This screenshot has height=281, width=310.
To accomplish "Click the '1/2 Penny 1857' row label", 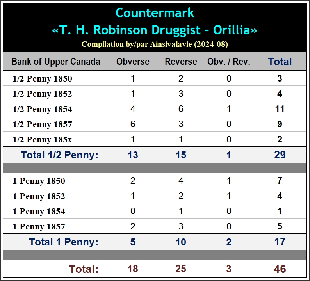I will click(x=42, y=124).
